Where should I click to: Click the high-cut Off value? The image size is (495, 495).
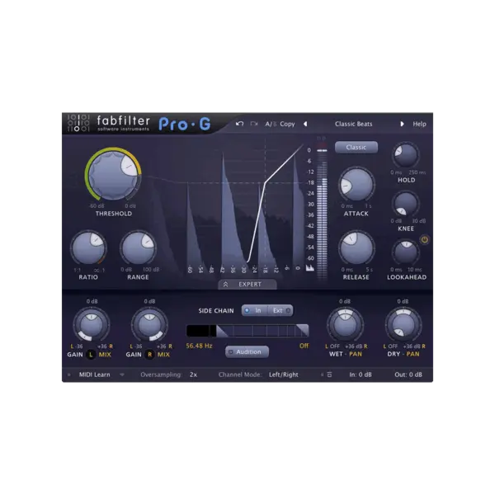(304, 346)
